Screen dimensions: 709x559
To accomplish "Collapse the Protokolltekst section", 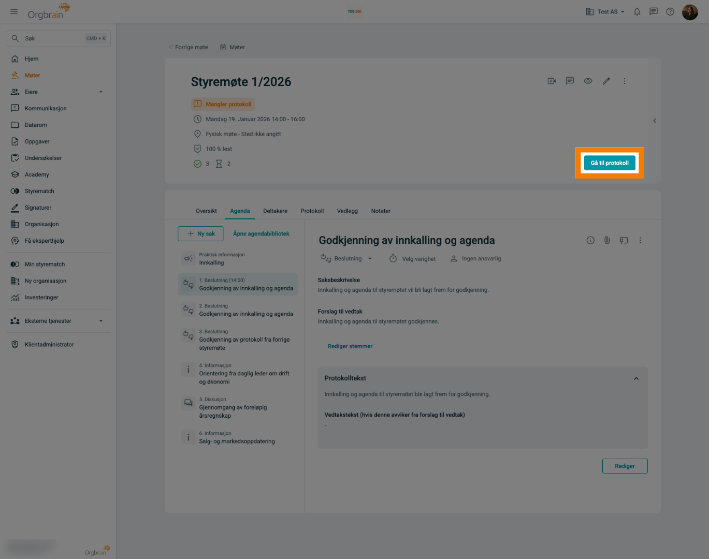I will coord(636,379).
